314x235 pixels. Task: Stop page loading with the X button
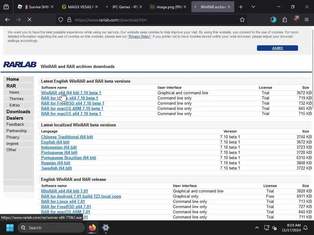pos(29,20)
